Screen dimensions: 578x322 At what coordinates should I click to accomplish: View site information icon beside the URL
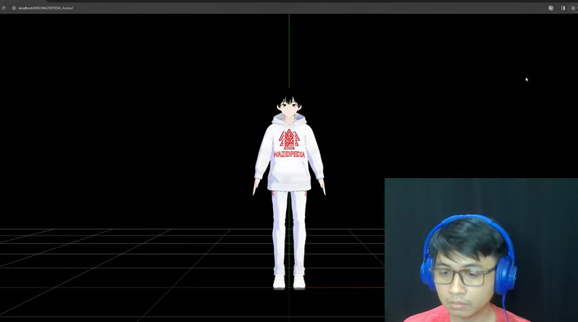(x=14, y=7)
